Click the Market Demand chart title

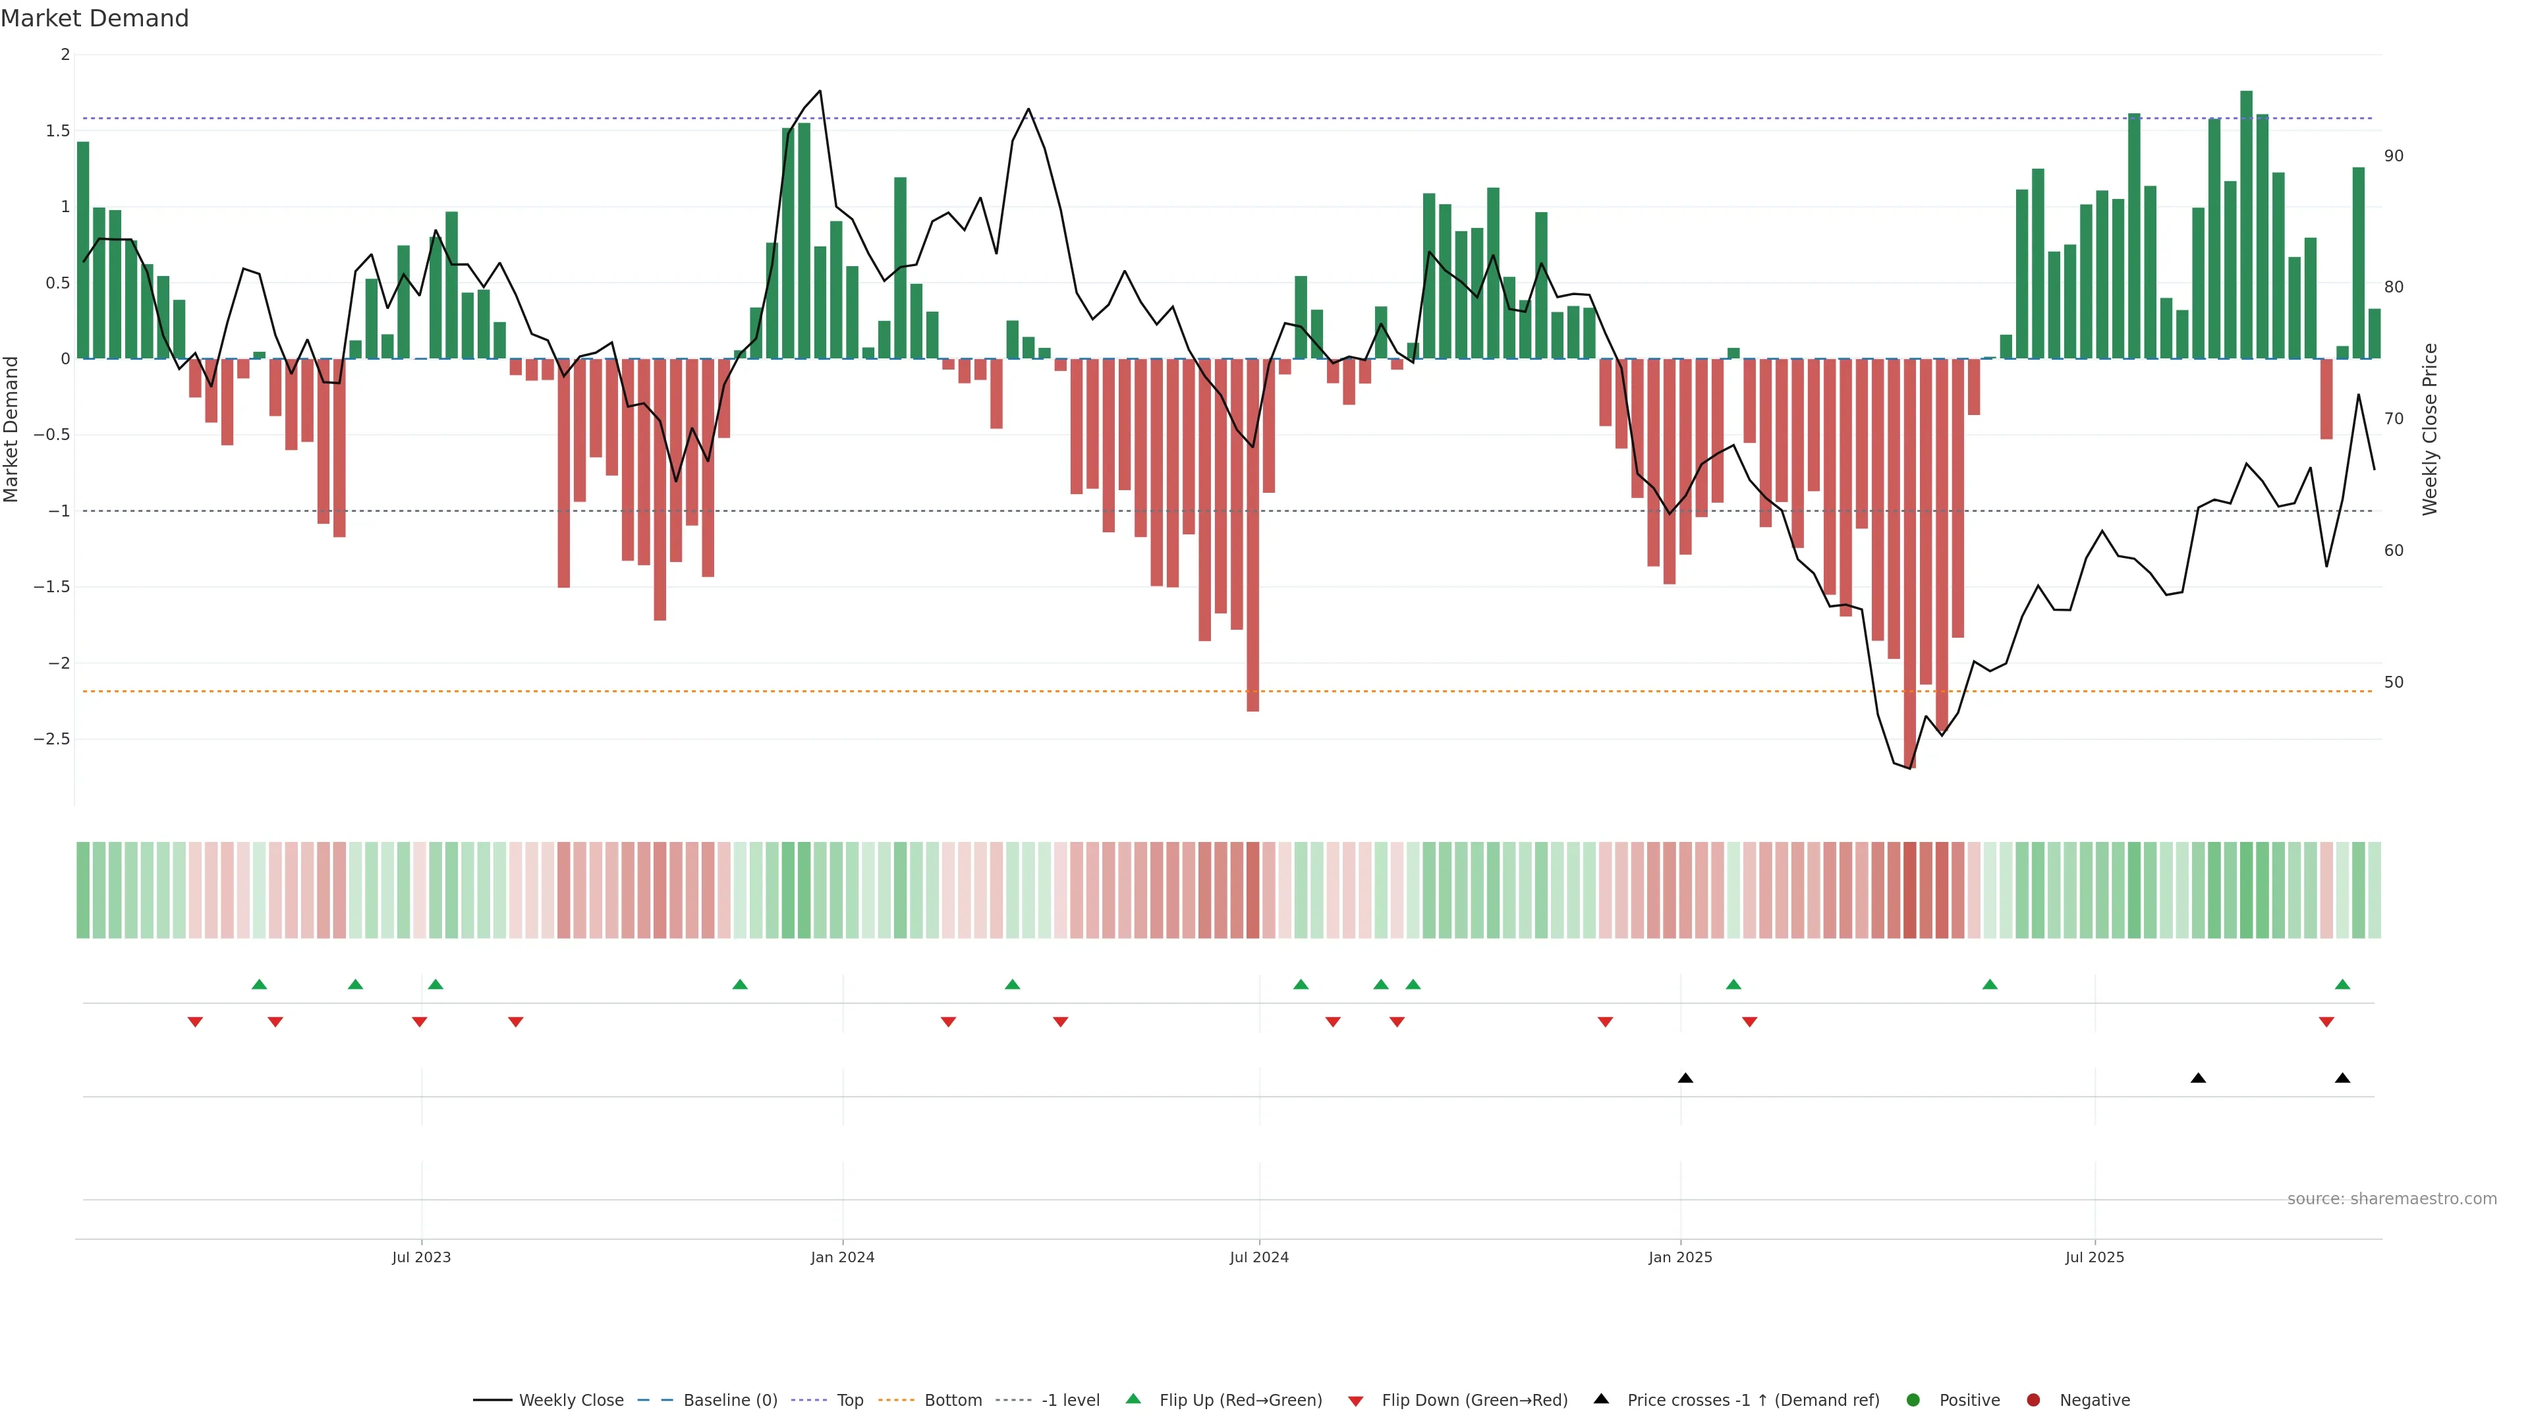tap(94, 18)
